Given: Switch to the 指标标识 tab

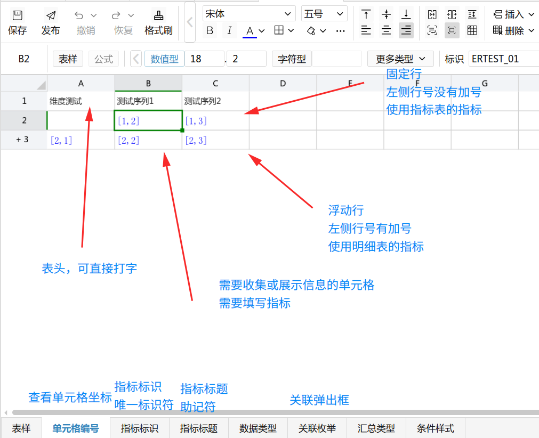Looking at the screenshot, I should (140, 428).
